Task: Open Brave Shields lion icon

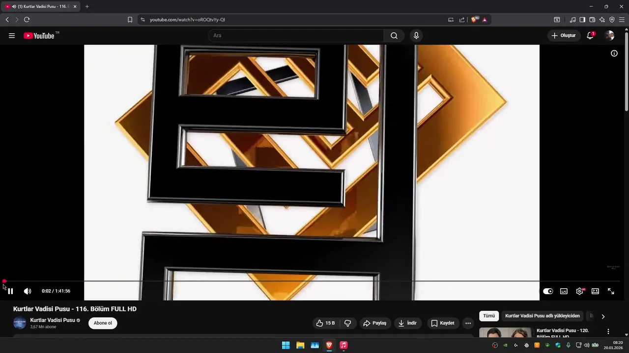Action: tap(474, 20)
